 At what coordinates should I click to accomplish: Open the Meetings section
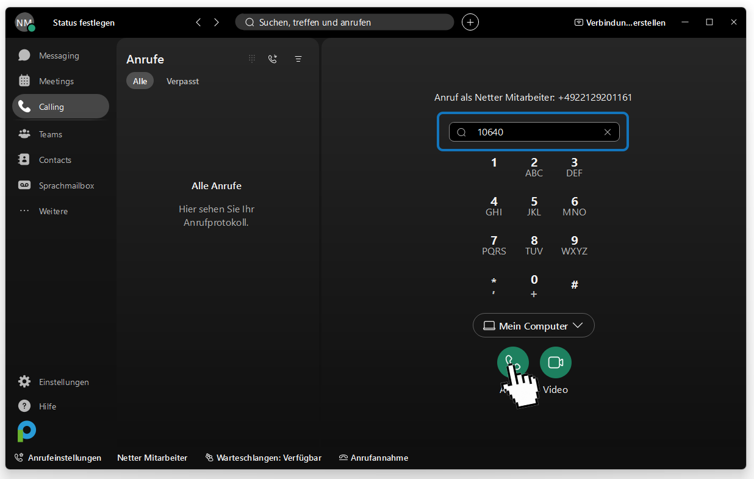coord(60,81)
